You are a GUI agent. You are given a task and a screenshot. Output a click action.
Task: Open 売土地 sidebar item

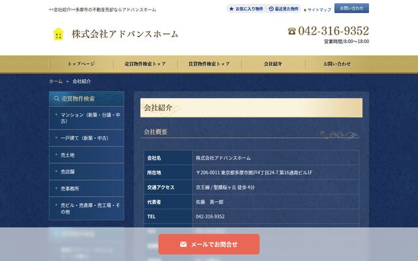click(x=87, y=155)
